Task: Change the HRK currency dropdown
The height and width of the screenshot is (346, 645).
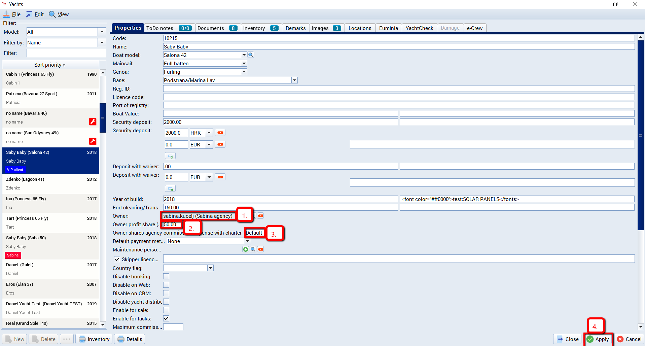Action: pyautogui.click(x=209, y=133)
